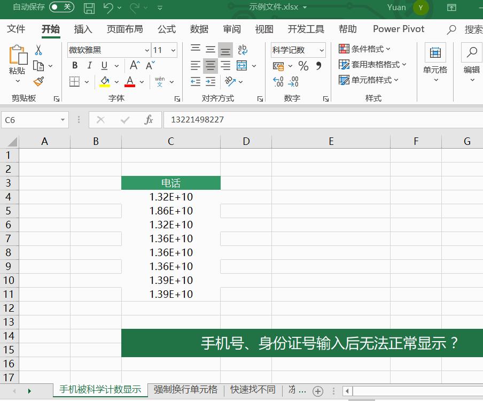Toggle italic formatting
The width and height of the screenshot is (483, 401).
(x=89, y=65)
